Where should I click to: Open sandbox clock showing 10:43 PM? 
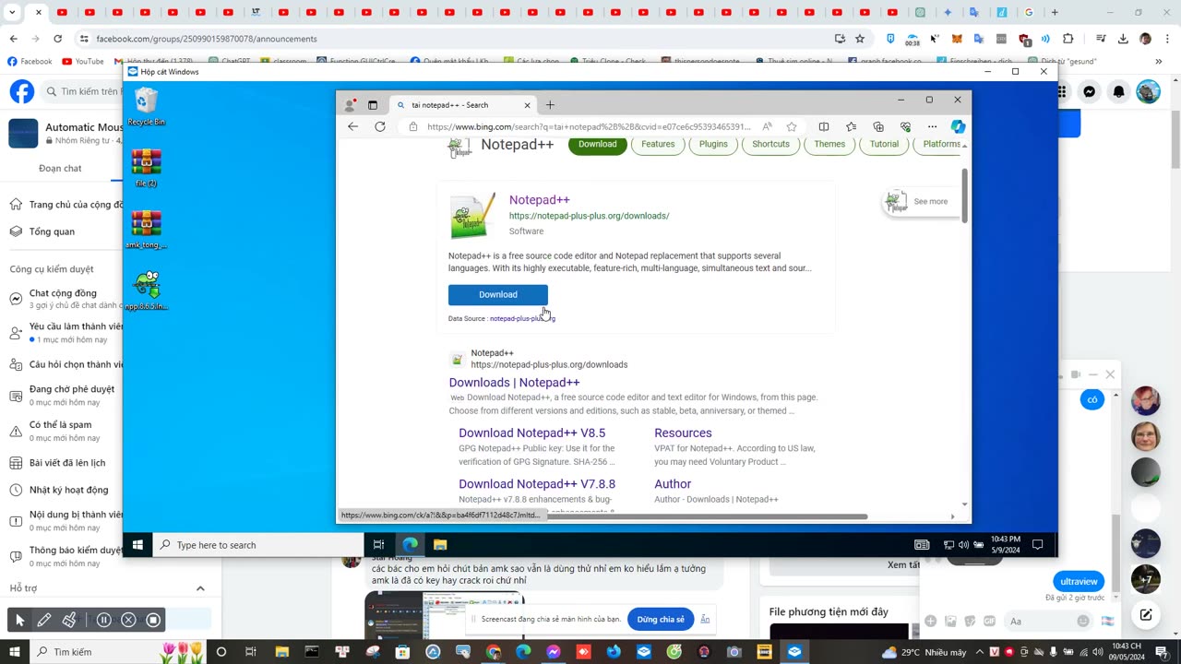[x=1005, y=544]
